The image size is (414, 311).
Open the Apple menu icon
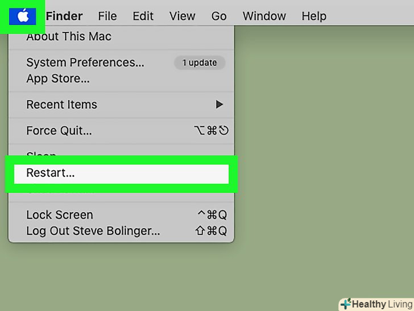[x=23, y=16]
